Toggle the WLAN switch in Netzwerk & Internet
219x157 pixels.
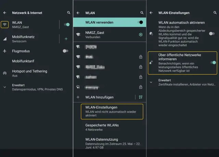pos(67,25)
